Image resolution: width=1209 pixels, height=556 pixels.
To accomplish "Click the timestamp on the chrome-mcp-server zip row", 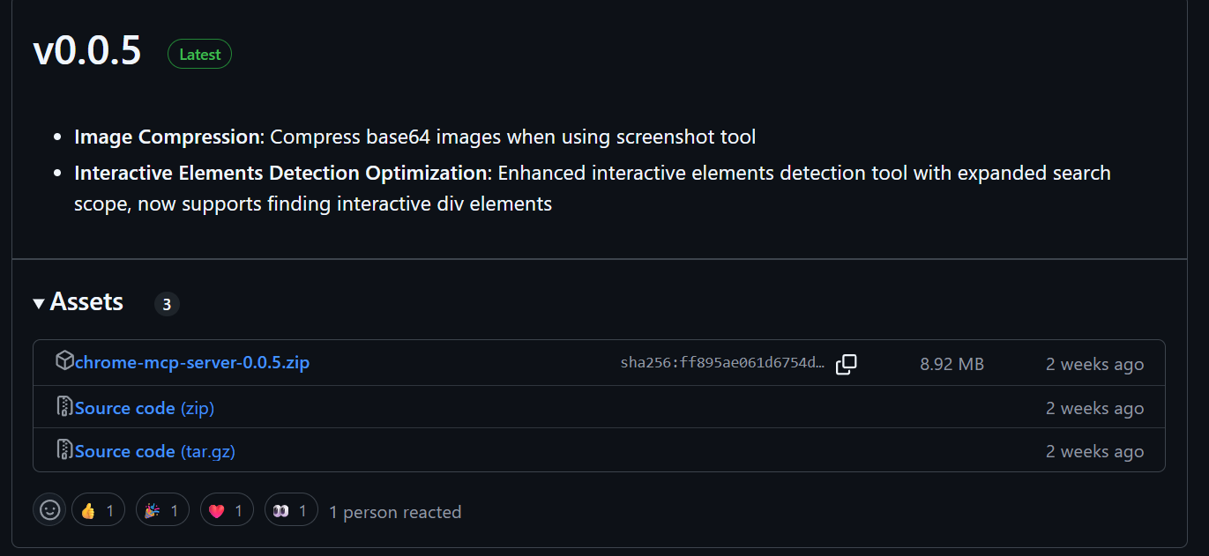I will 1094,364.
